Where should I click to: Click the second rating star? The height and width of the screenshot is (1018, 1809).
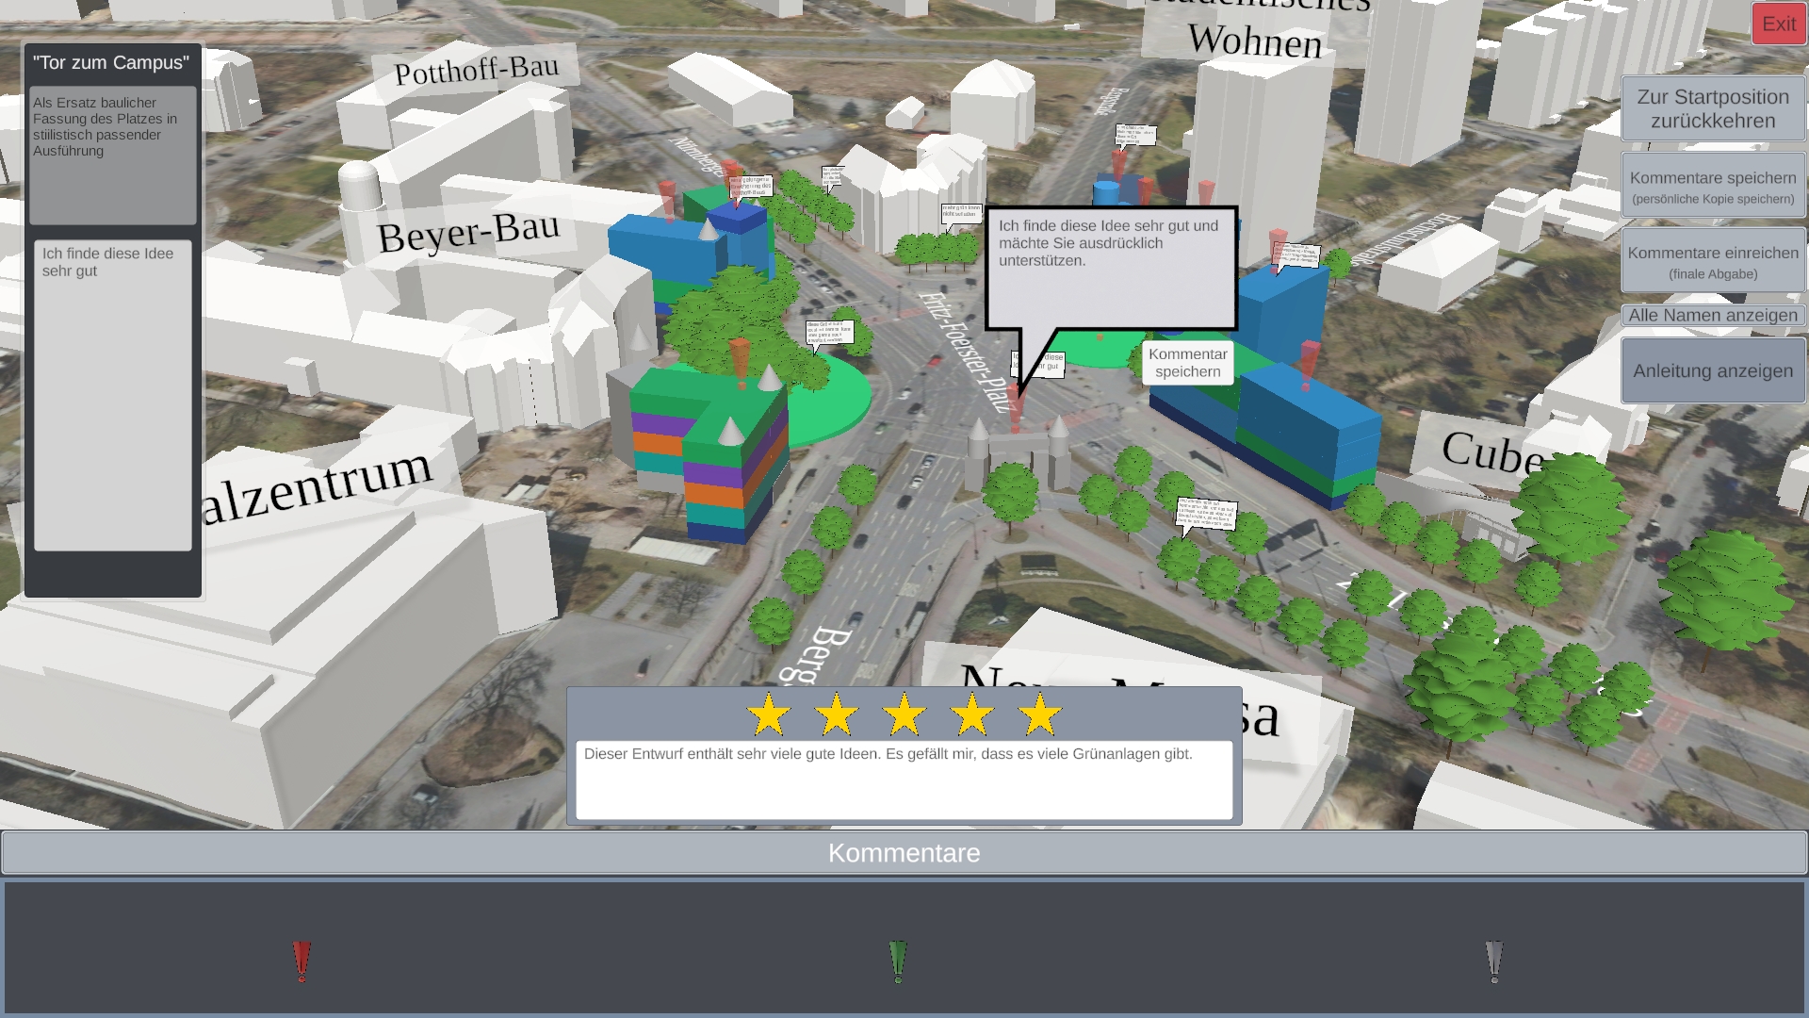(837, 715)
